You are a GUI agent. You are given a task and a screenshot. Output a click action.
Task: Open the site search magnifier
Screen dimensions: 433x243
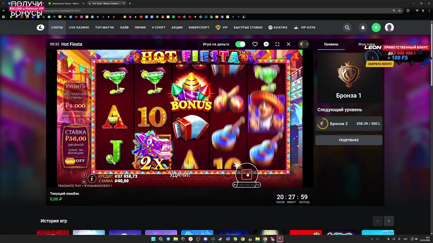coord(347,28)
